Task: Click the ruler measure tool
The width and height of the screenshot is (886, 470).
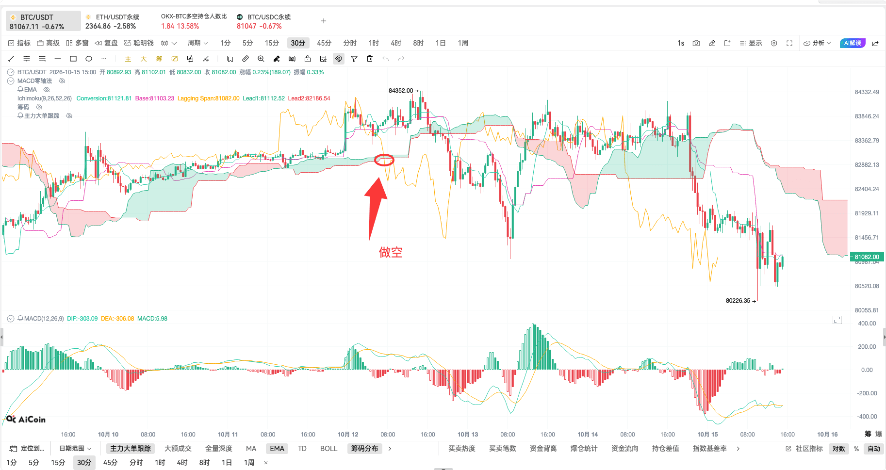Action: (x=246, y=59)
